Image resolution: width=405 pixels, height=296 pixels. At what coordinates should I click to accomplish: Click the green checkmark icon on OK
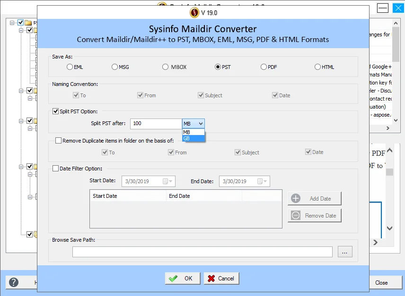coord(173,279)
